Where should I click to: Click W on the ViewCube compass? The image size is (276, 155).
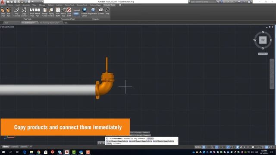[x=255, y=40]
